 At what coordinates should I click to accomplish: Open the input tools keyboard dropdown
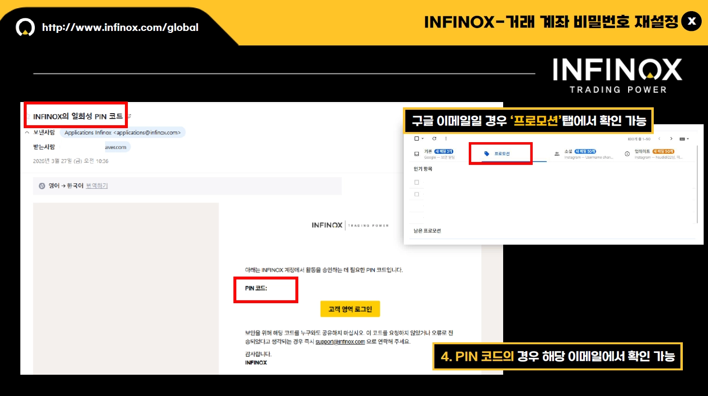pyautogui.click(x=684, y=139)
